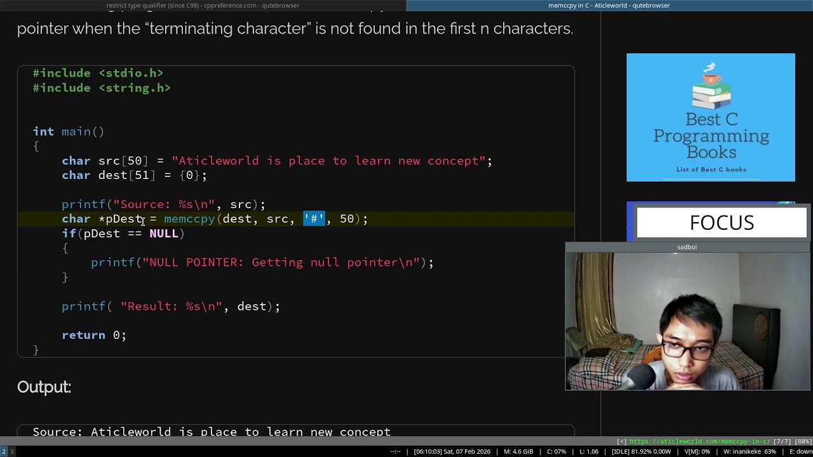Click the 'int main()' line
The image size is (813, 457).
click(x=69, y=132)
